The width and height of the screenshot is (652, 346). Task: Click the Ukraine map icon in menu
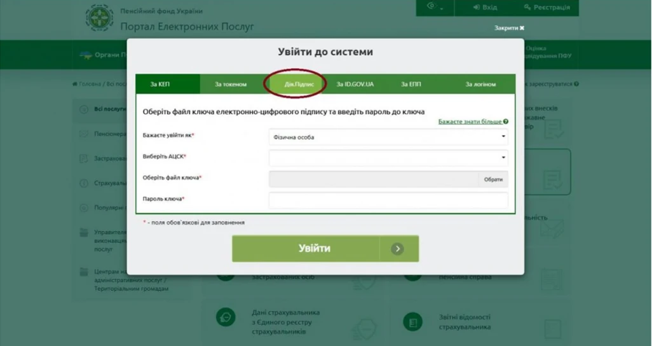point(86,55)
